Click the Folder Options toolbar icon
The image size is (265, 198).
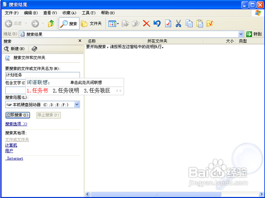coord(210,23)
